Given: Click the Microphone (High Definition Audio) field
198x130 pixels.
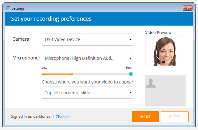Looking at the screenshot, I should point(83,58).
